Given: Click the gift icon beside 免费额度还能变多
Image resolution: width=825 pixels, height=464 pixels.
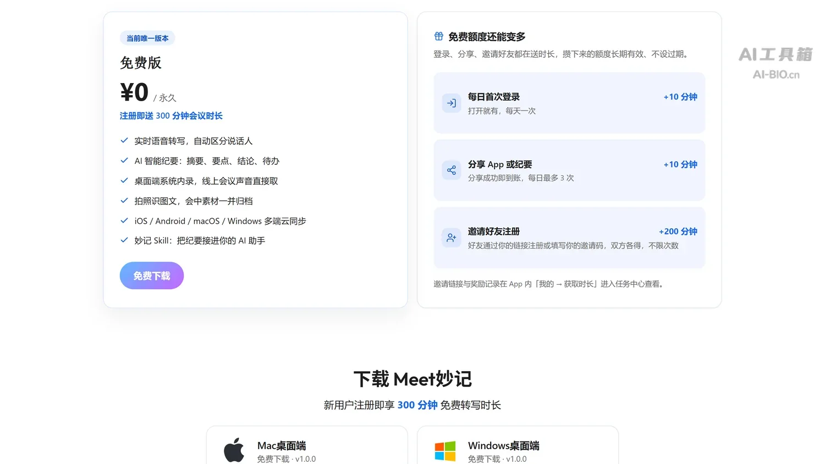Looking at the screenshot, I should click(x=439, y=36).
